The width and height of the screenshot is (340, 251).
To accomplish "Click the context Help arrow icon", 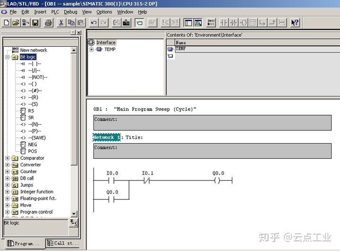I will [295, 22].
